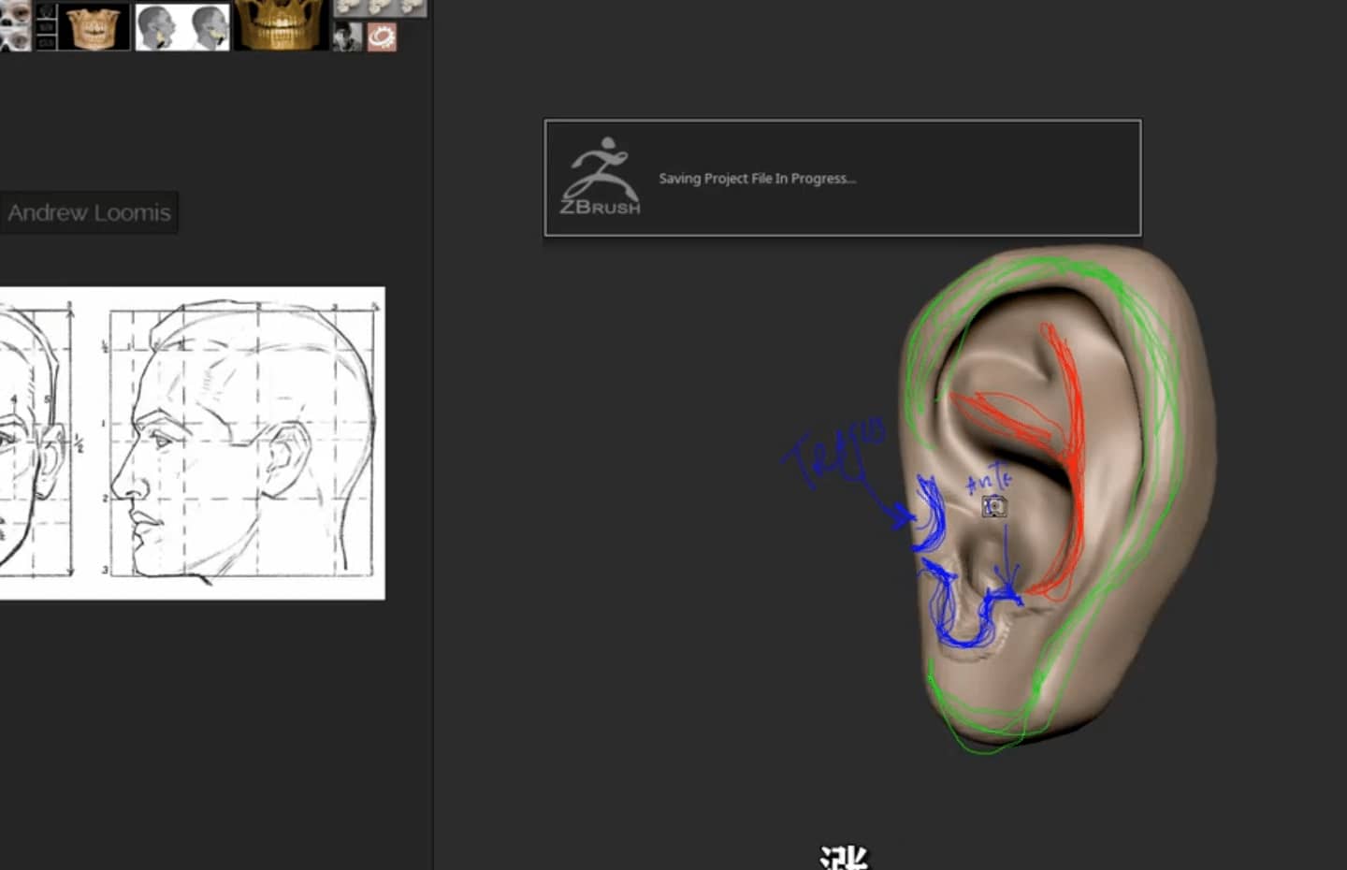Select the row of skulls thumbnail
1347x870 pixels.
pos(380,8)
